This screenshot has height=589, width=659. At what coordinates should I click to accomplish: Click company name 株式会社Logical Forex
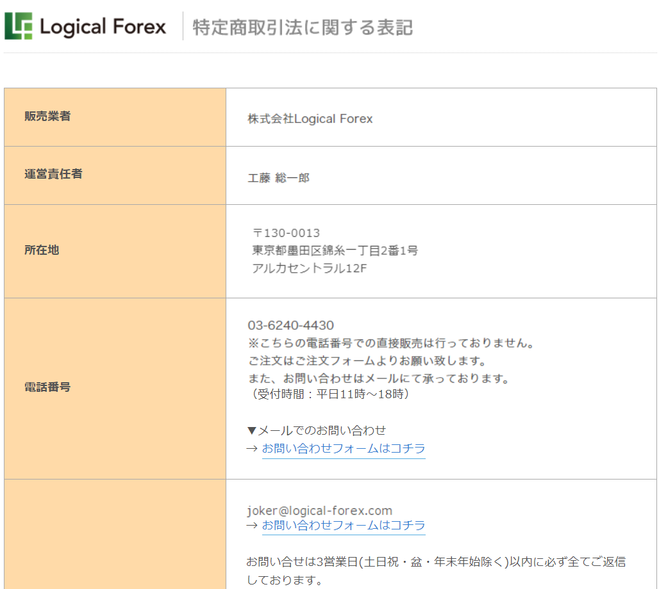(x=310, y=119)
